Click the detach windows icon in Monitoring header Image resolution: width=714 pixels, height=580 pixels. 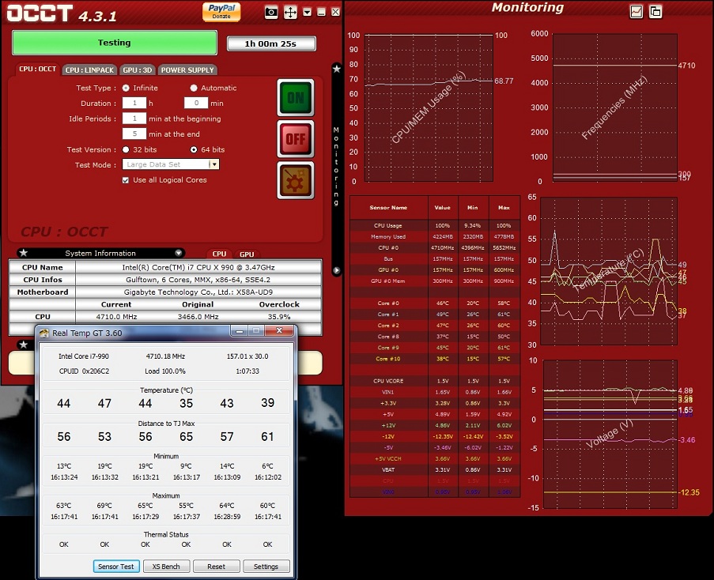coord(655,12)
